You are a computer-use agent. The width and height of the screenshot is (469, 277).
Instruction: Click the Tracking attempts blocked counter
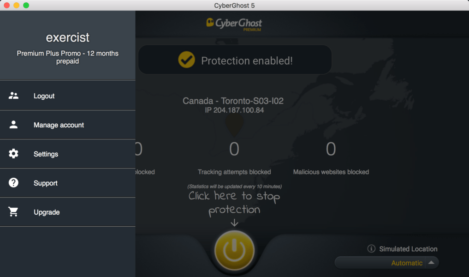[x=234, y=149]
